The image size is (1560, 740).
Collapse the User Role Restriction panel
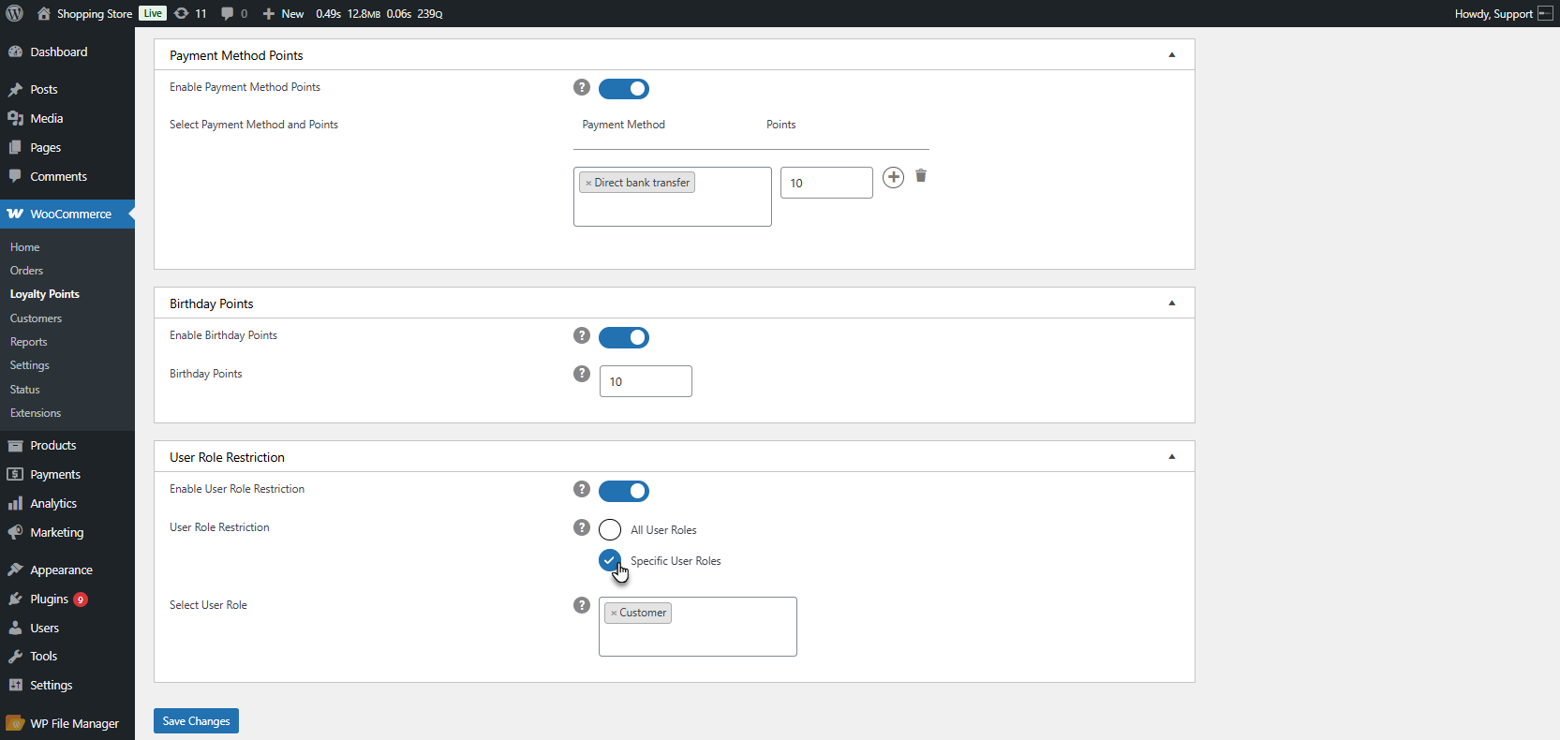click(x=1172, y=456)
